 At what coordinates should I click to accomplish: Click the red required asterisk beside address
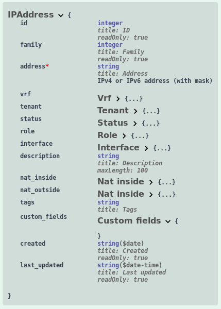pos(47,65)
